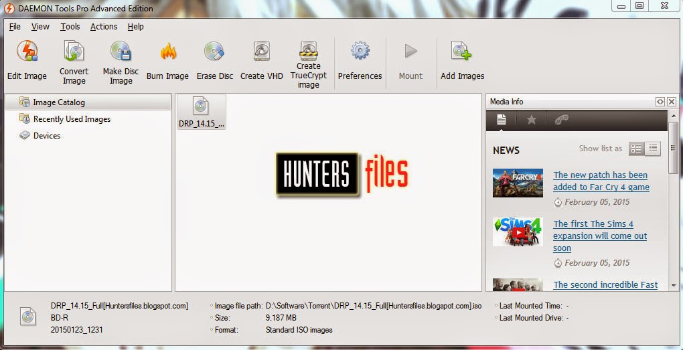This screenshot has width=683, height=350.
Task: Click the disc icon in details bar
Action: tap(27, 317)
